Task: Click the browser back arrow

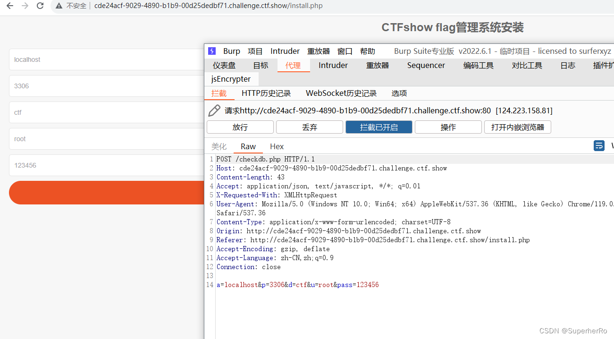Action: [9, 6]
